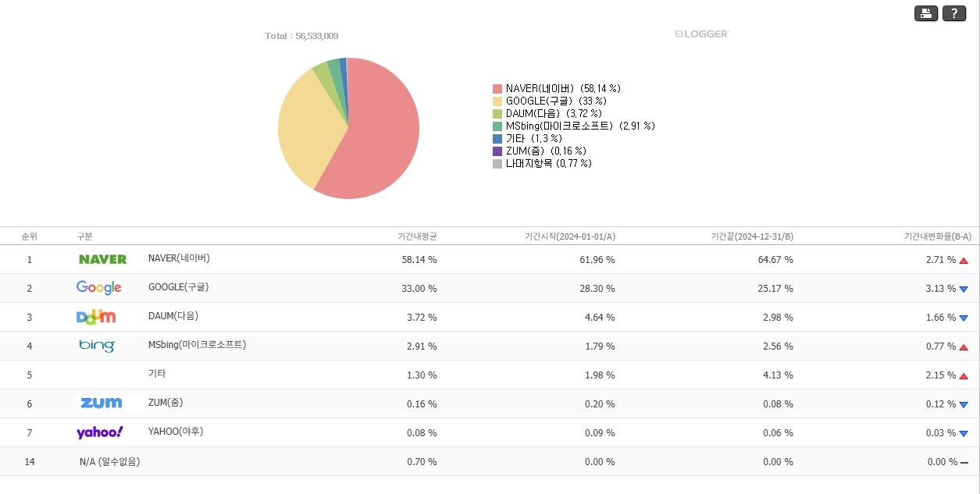Click the blue down arrow in DAUM row
980x494 pixels.
click(x=964, y=318)
